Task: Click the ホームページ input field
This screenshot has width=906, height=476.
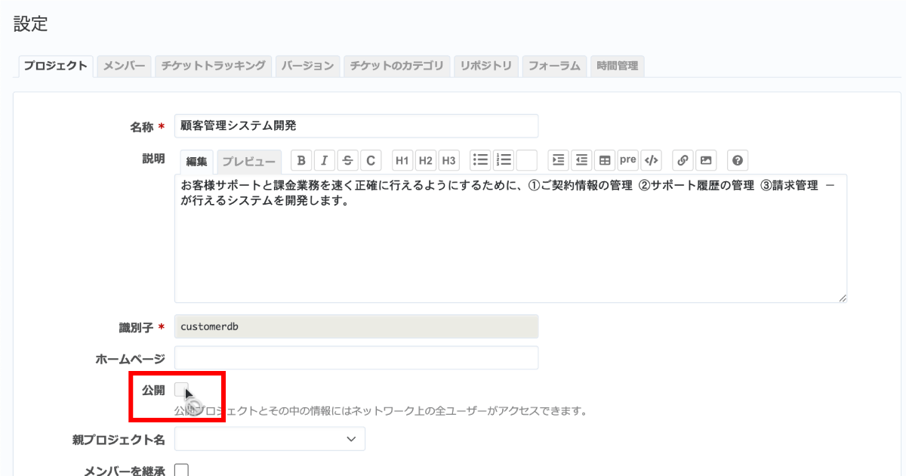Action: [356, 357]
